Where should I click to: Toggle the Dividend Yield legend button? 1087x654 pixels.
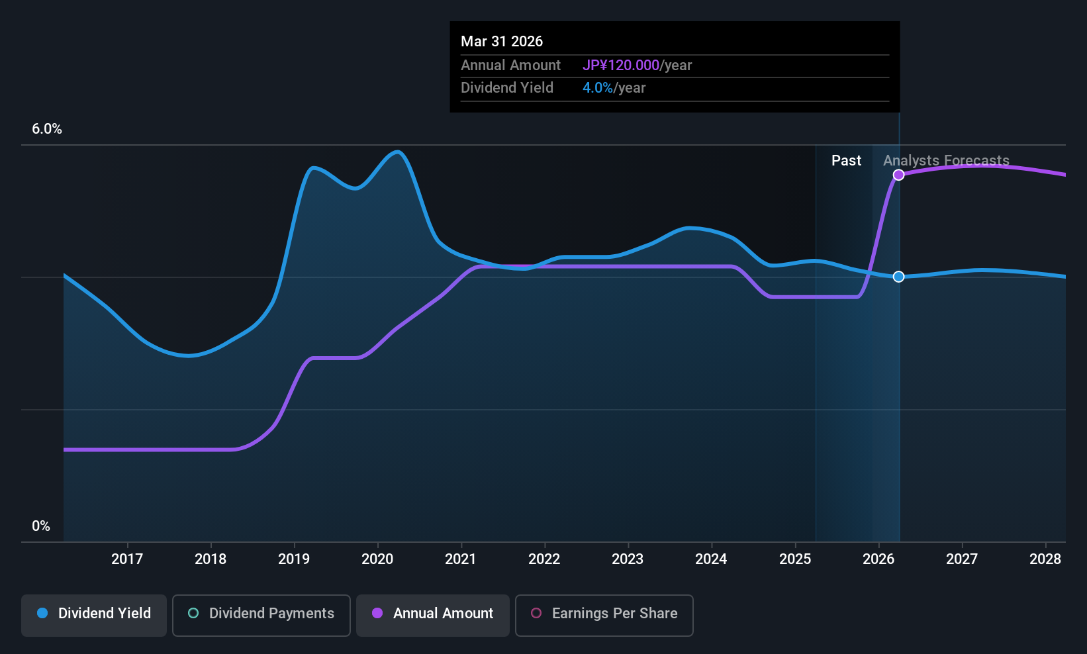tap(94, 616)
